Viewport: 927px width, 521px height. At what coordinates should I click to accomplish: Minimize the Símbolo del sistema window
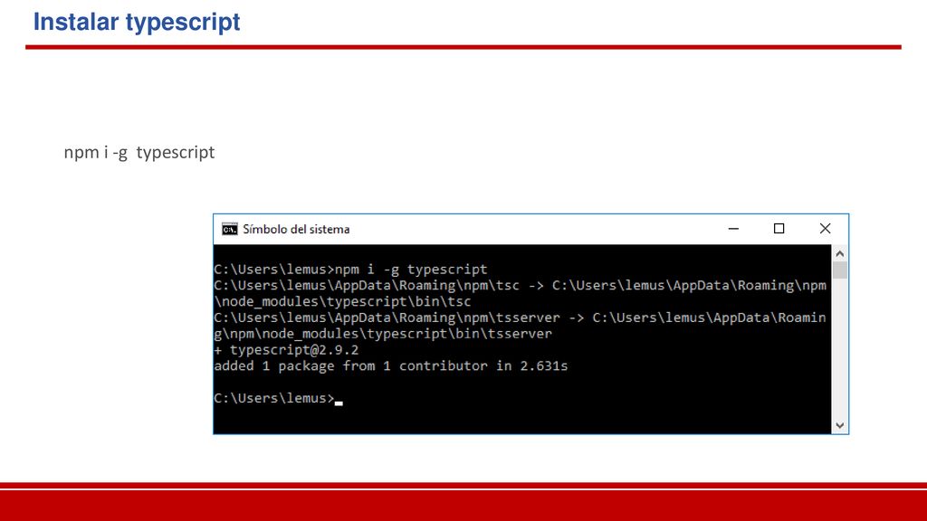coord(733,229)
